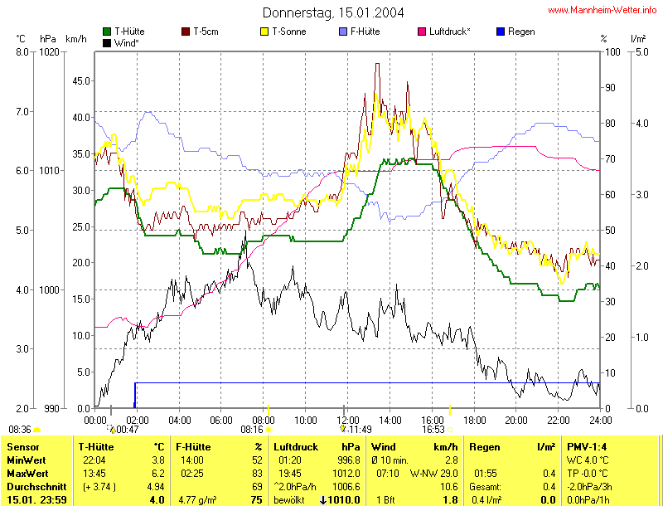Click the black Wind legend marker
This screenshot has width=663, height=506.
107,42
